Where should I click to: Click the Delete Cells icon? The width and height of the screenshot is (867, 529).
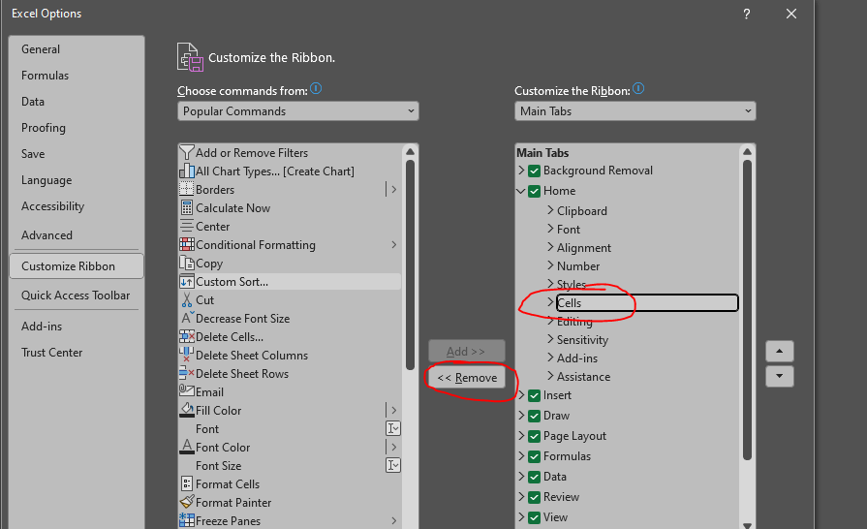coord(187,336)
